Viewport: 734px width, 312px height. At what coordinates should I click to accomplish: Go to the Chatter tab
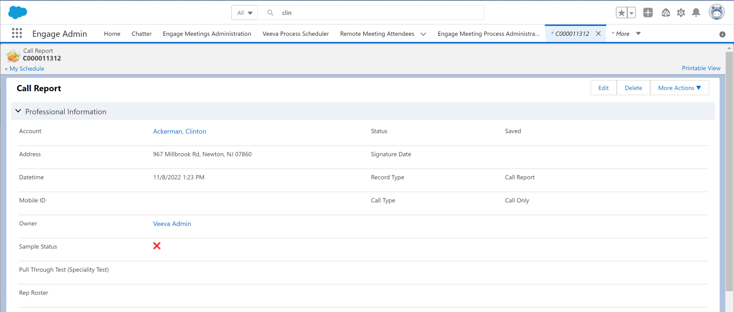141,34
